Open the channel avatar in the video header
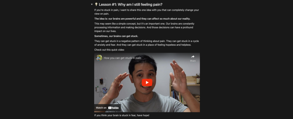 coord(99,58)
